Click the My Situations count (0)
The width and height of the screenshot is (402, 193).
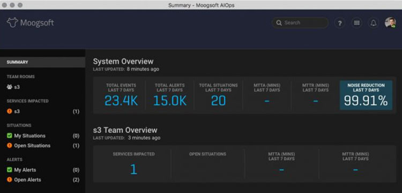(x=76, y=136)
